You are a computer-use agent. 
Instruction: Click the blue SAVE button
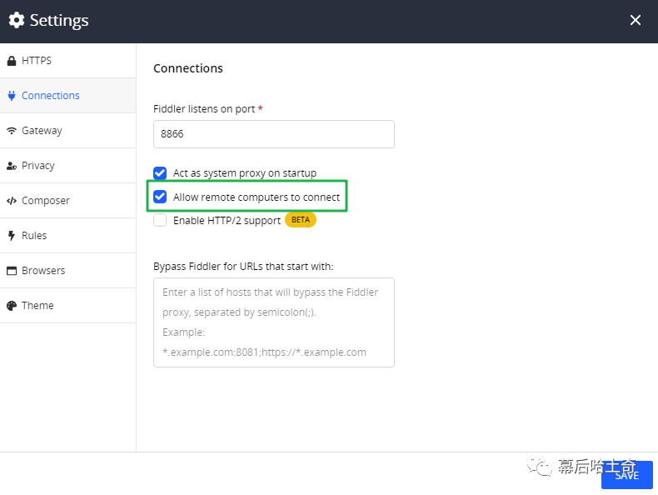627,475
